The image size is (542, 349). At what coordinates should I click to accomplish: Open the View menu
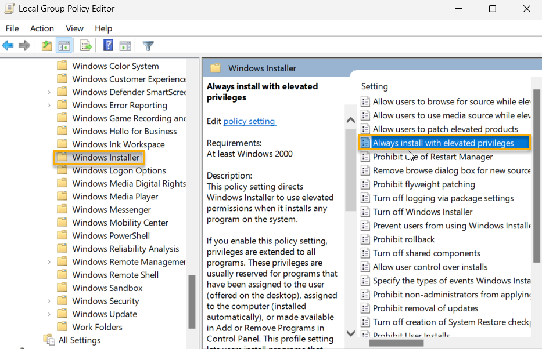[x=74, y=28]
